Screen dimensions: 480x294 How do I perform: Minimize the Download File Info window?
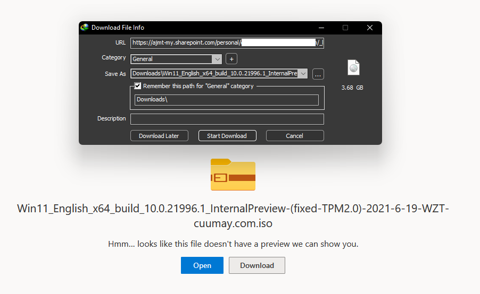pyautogui.click(x=321, y=28)
